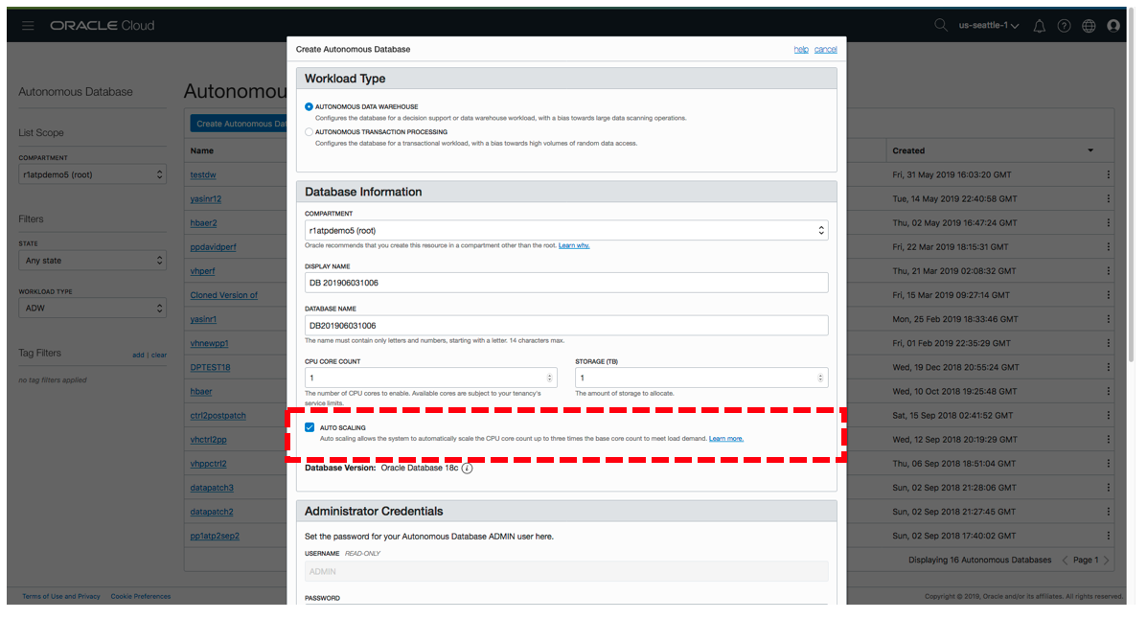
Task: Click the cancel link in dialog
Action: tap(826, 50)
